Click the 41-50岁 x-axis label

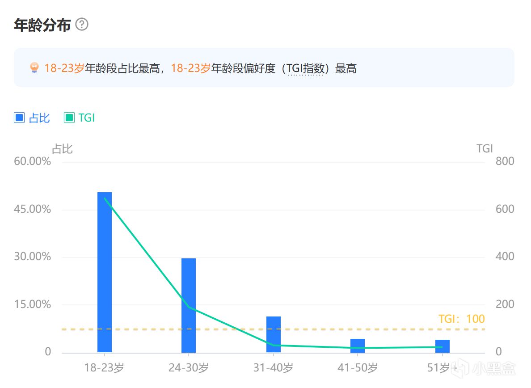click(358, 368)
